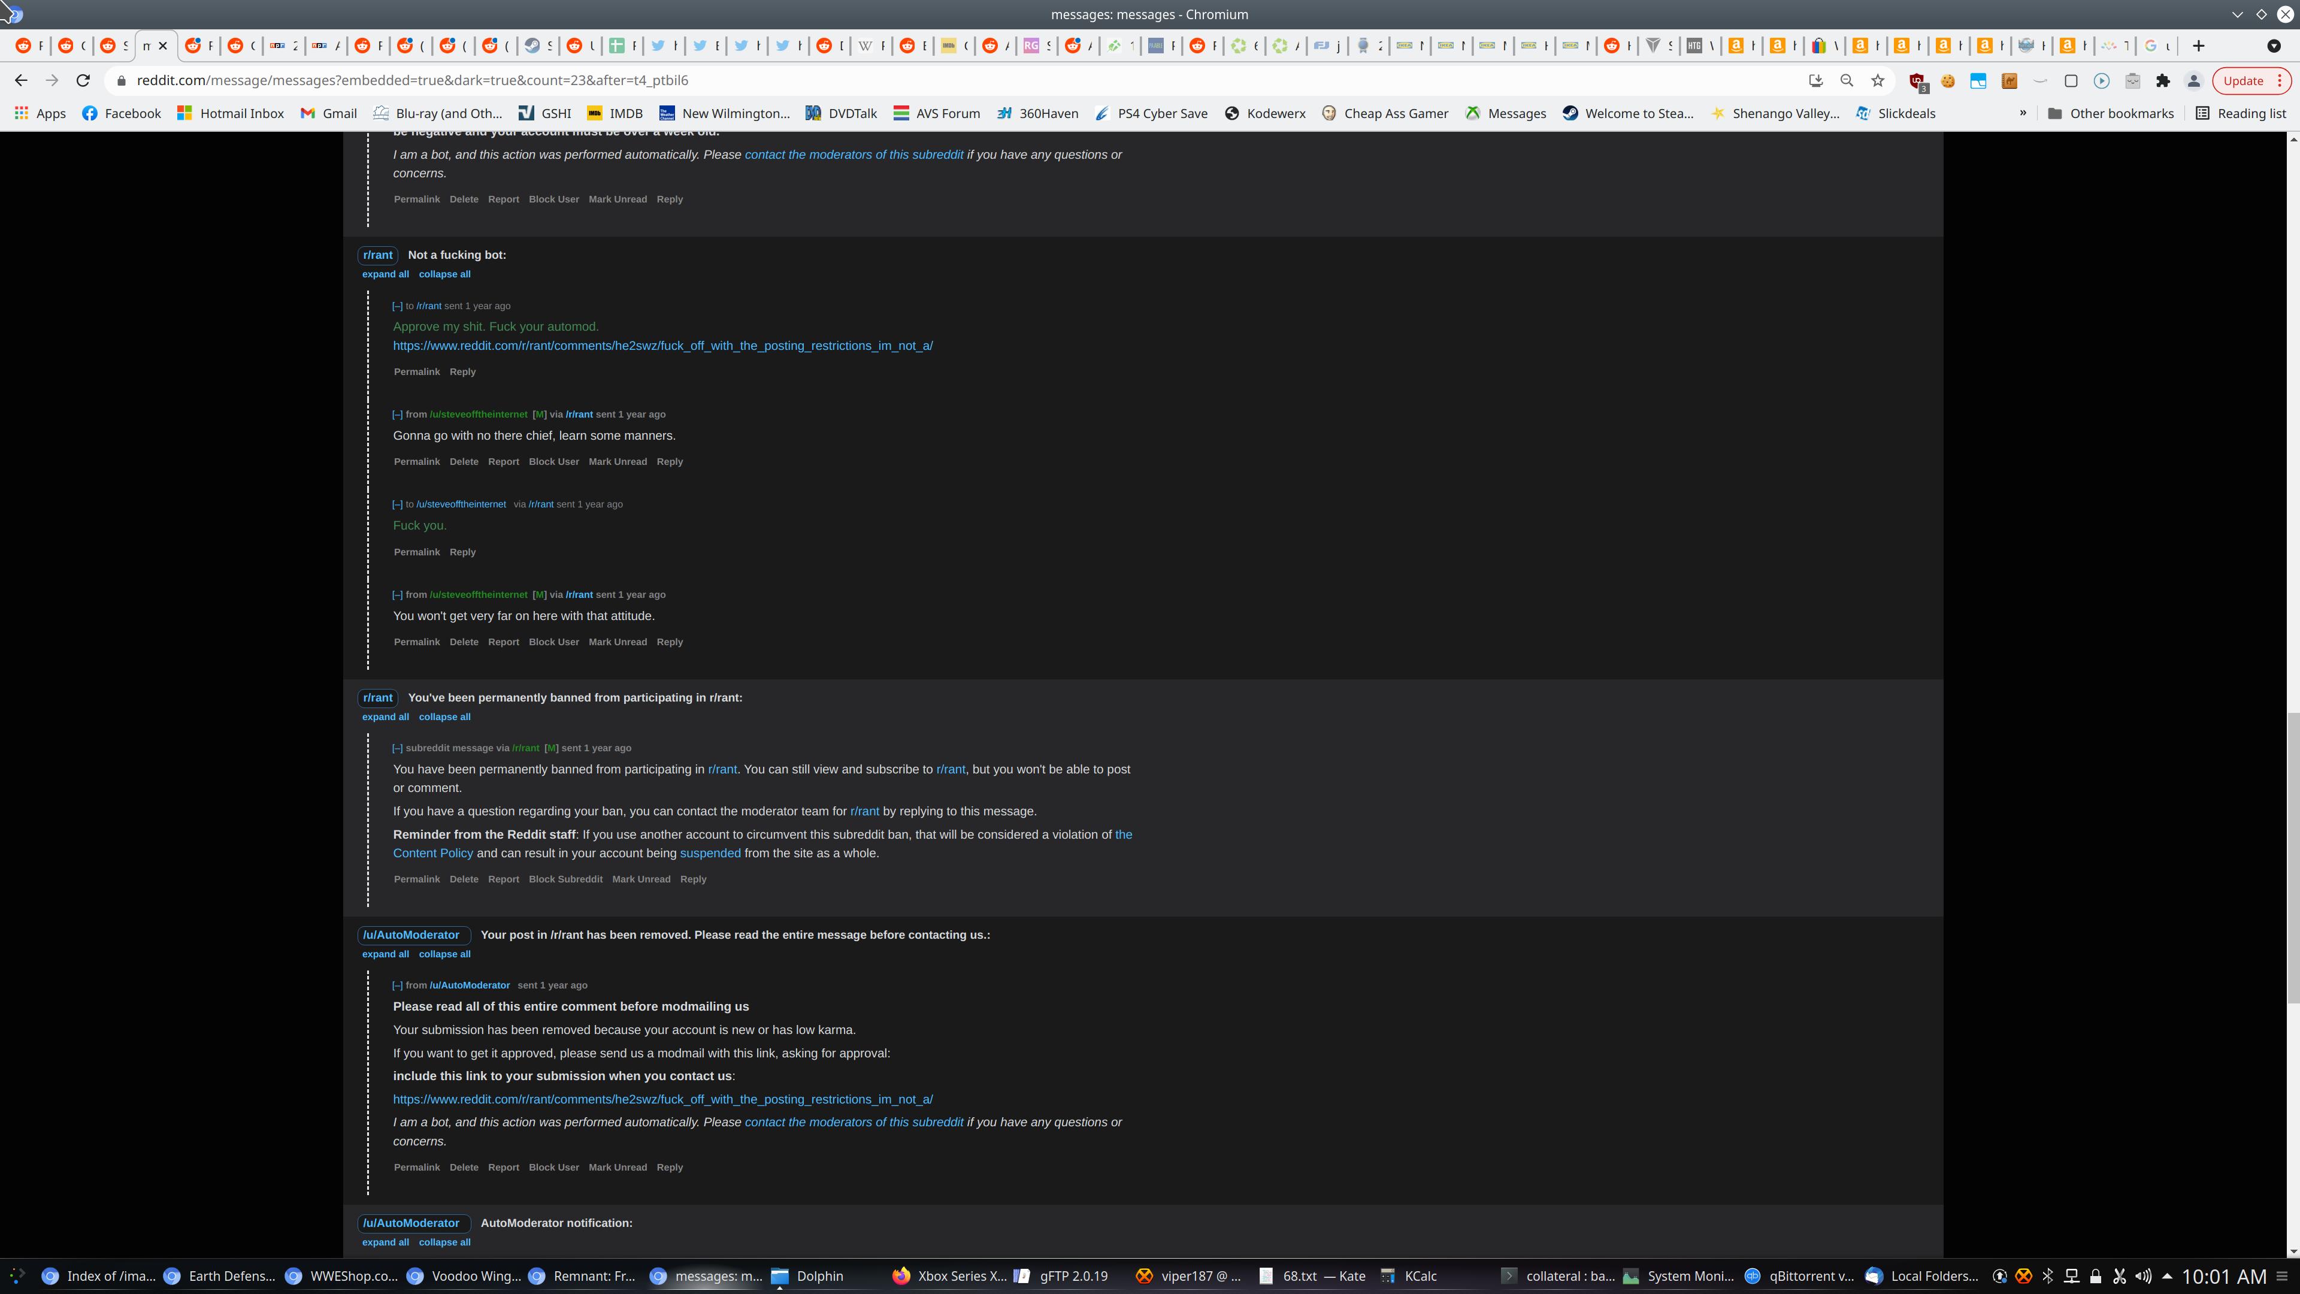Open the Hotmail Inbox bookmark
The width and height of the screenshot is (2300, 1294).
(231, 113)
